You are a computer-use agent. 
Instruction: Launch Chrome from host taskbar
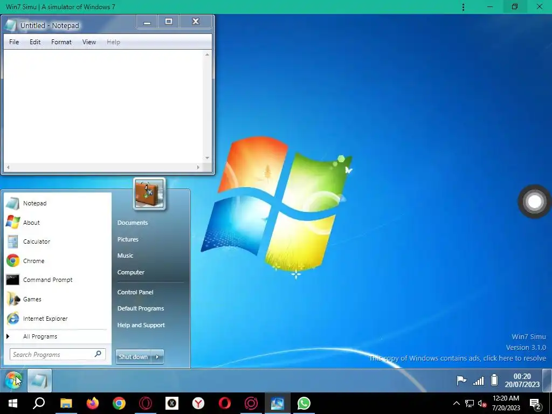[119, 403]
